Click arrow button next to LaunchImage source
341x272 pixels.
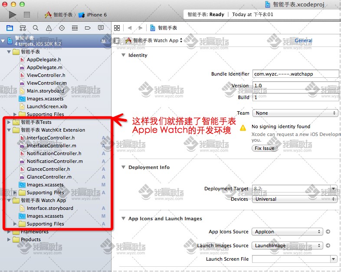pos(328,245)
